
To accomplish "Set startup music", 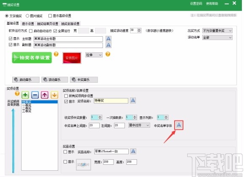I will coord(26,80).
